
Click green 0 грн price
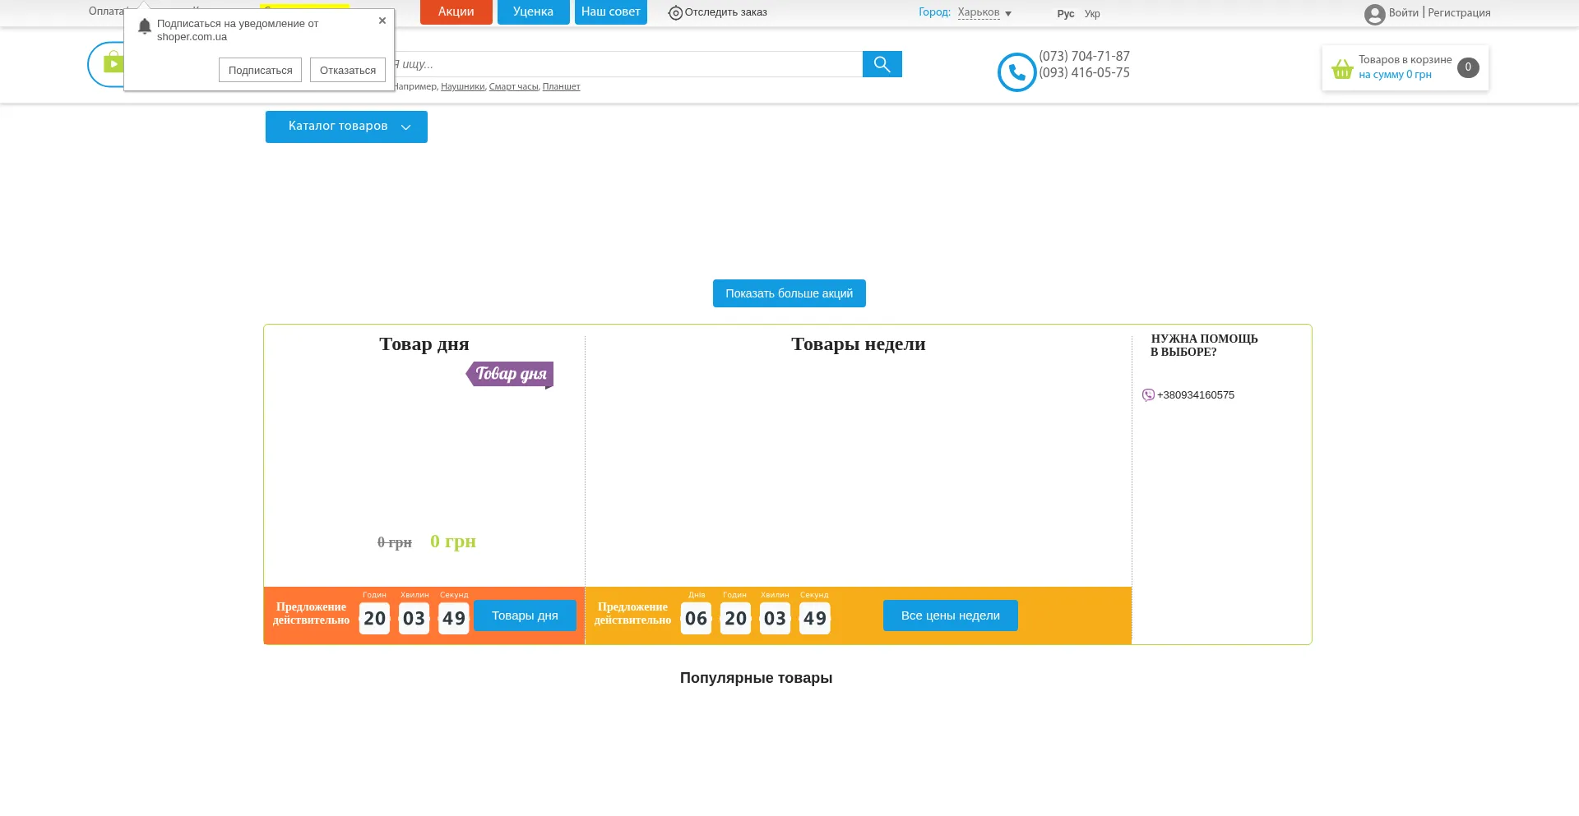[x=453, y=542]
